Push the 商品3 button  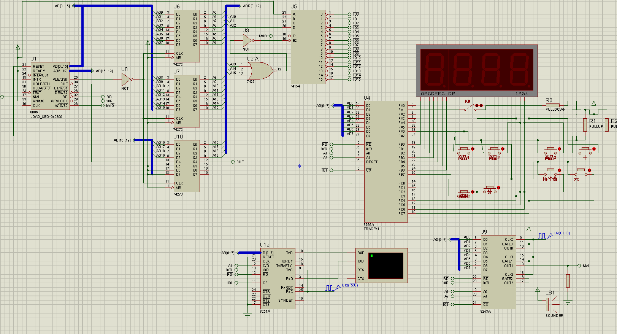pyautogui.click(x=550, y=150)
